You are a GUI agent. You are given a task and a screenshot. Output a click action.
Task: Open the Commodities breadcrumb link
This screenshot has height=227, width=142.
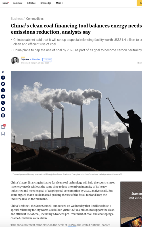click(35, 19)
